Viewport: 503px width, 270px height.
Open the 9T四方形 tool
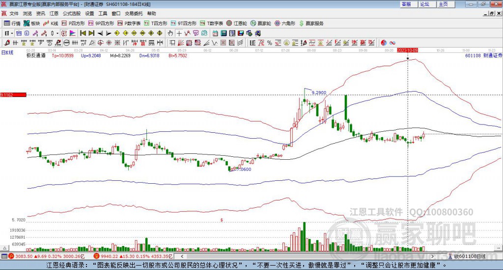(x=184, y=24)
